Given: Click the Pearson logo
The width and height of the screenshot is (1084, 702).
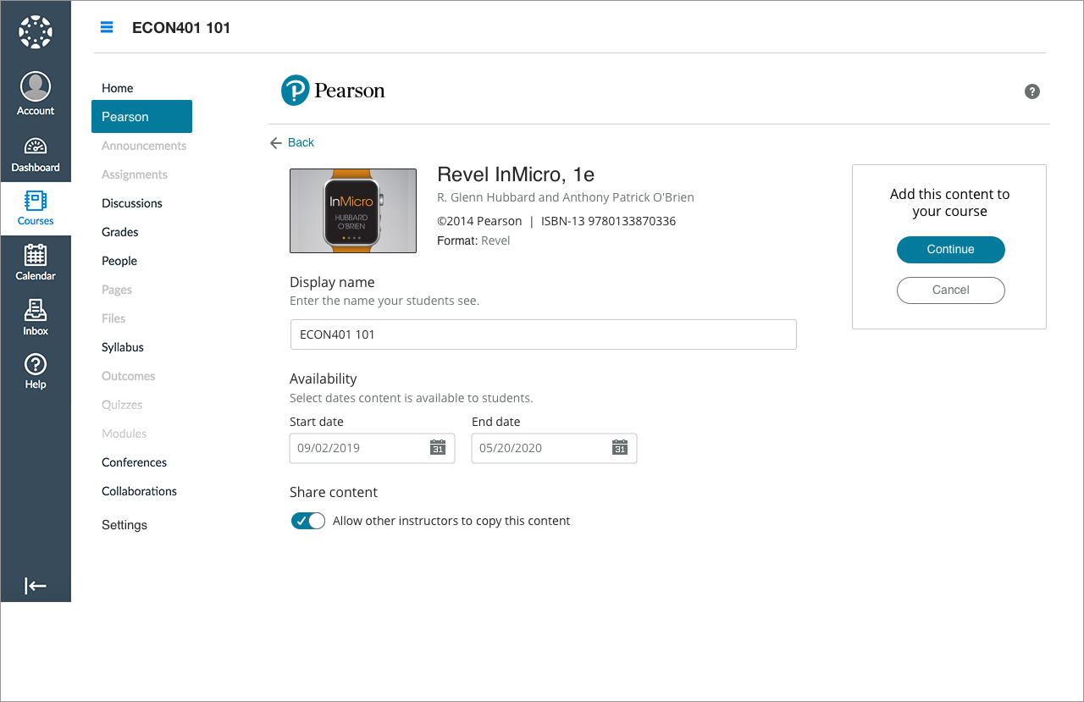Looking at the screenshot, I should (x=333, y=90).
